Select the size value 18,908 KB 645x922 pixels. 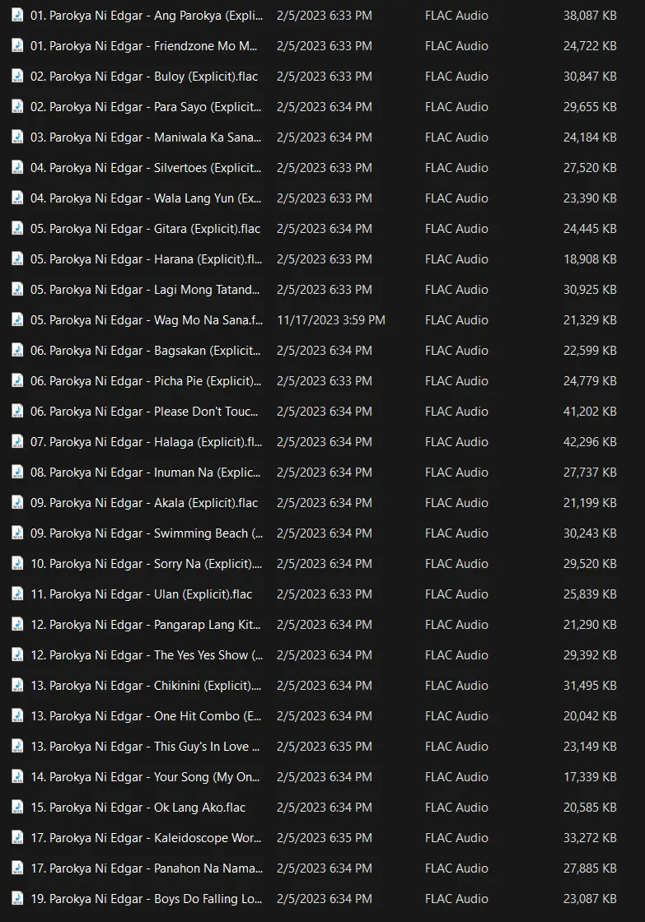click(590, 259)
